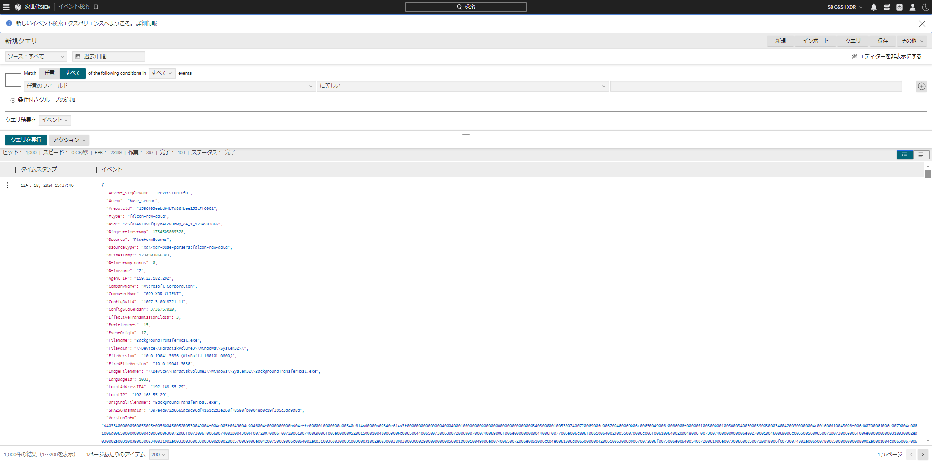932x464 pixels.
Task: Click クエリを実行 to run the query
Action: pos(26,140)
